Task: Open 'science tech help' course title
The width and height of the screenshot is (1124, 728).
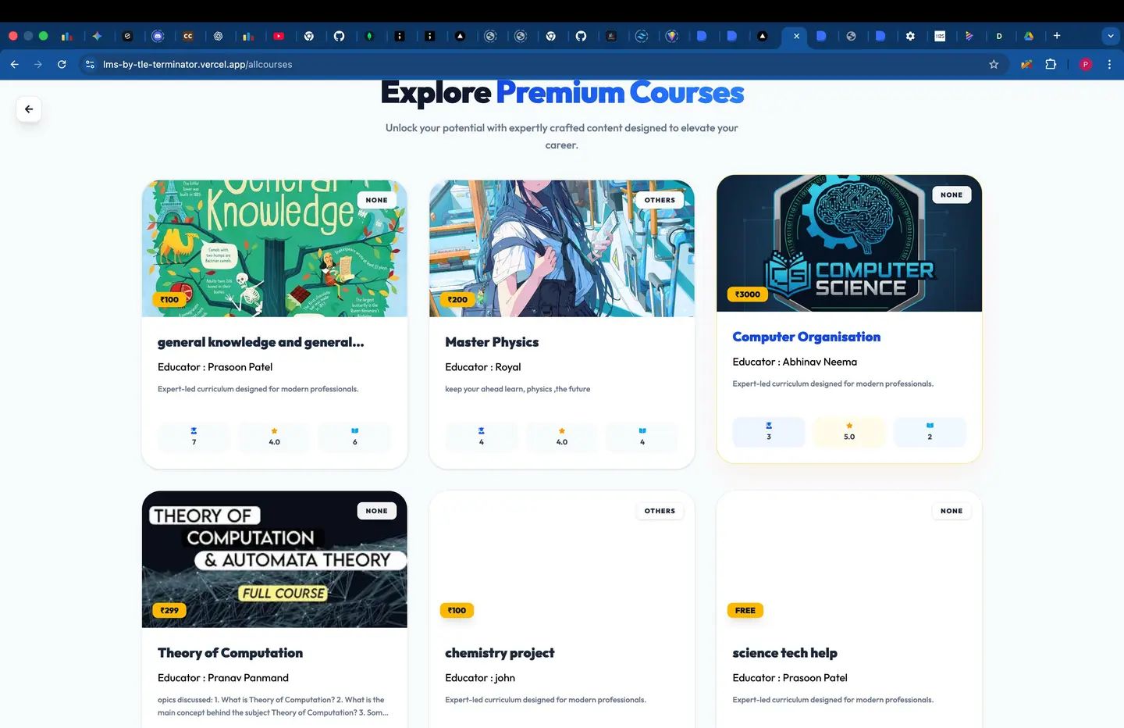Action: click(x=784, y=653)
